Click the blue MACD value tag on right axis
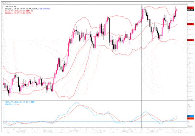Viewport: 195px width, 136px height. click(190, 116)
